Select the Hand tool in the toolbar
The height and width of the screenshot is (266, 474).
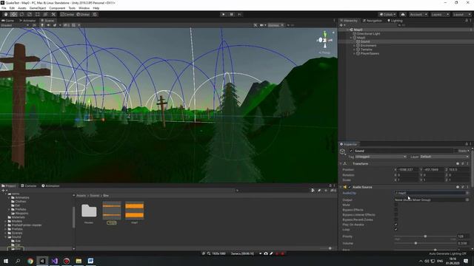click(6, 15)
